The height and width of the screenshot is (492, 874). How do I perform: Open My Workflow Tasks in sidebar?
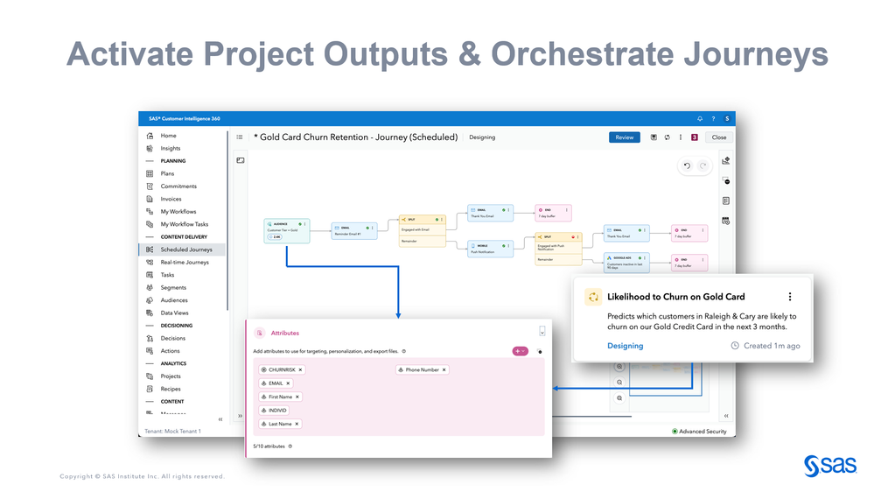coord(184,224)
